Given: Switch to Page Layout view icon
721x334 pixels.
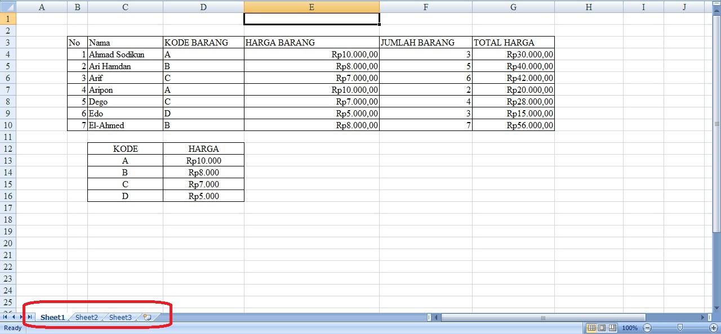Looking at the screenshot, I should [x=602, y=328].
